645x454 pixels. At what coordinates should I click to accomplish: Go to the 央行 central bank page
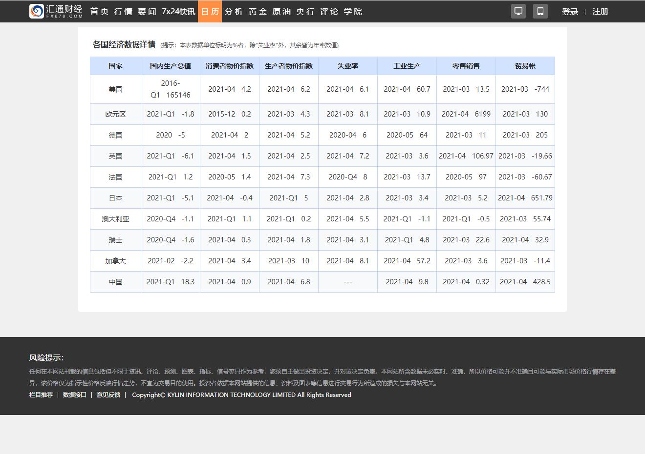tap(305, 11)
